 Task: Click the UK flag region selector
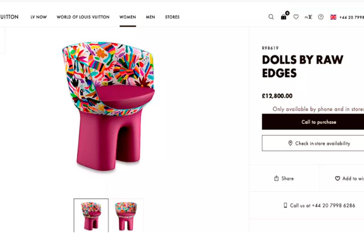pyautogui.click(x=333, y=17)
